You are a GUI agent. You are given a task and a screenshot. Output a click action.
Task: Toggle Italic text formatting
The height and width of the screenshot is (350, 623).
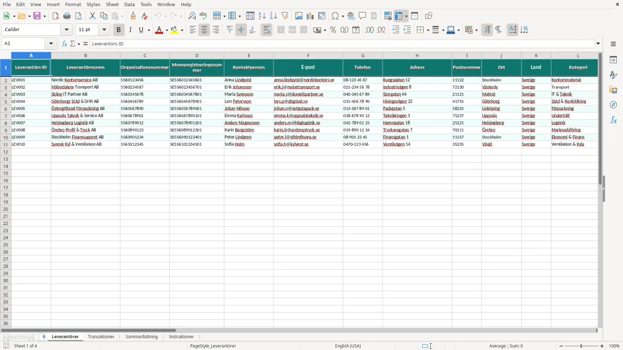pyautogui.click(x=130, y=30)
